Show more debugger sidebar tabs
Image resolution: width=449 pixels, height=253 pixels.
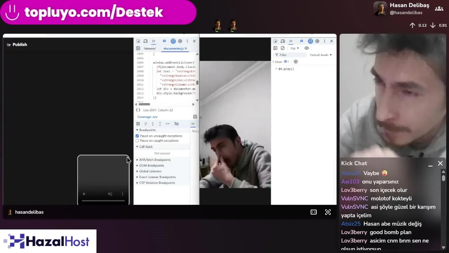pyautogui.click(x=193, y=124)
